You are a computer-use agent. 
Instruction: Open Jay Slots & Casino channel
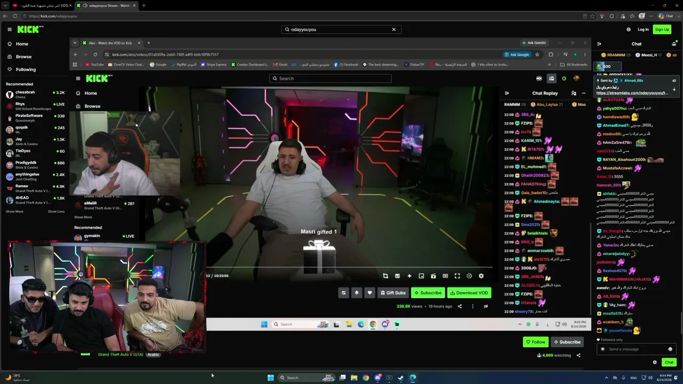(35, 141)
